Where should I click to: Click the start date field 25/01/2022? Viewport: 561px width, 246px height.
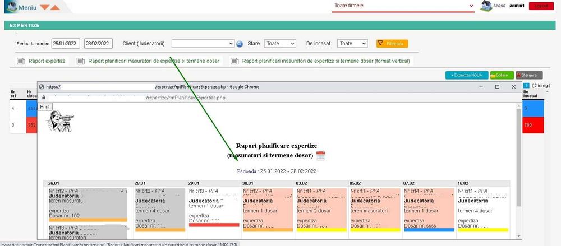pyautogui.click(x=66, y=44)
